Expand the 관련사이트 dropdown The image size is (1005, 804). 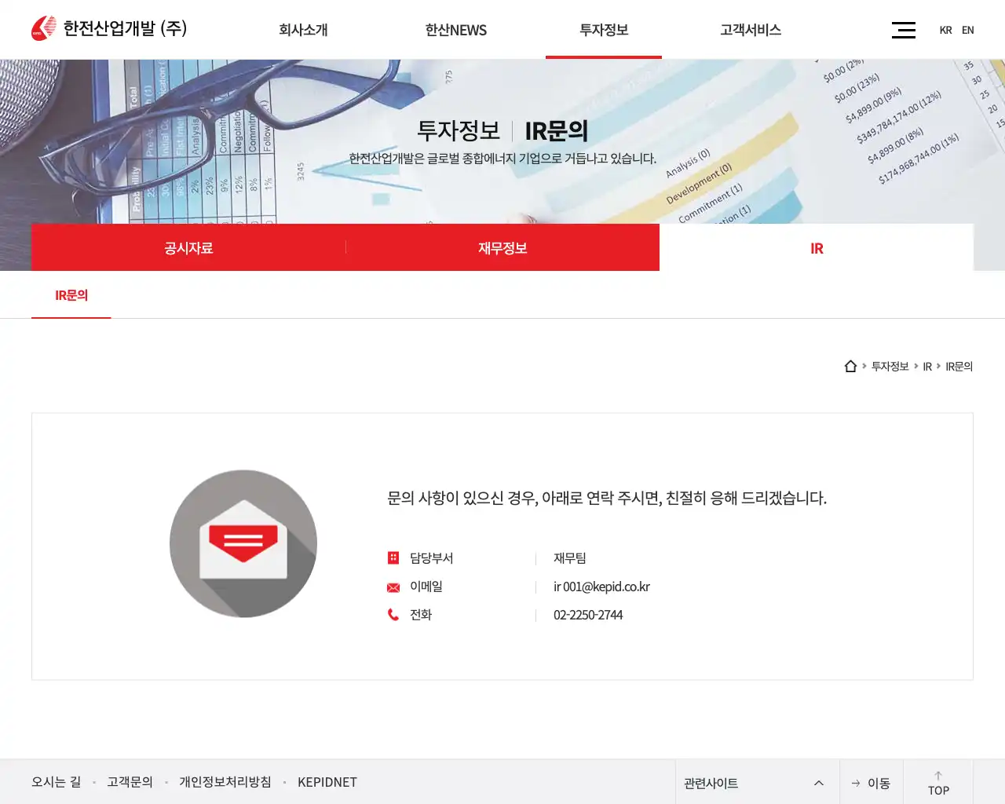(x=754, y=783)
